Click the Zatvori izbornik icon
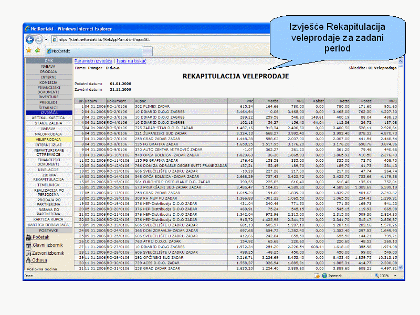The height and width of the screenshot is (315, 420). coord(29,253)
